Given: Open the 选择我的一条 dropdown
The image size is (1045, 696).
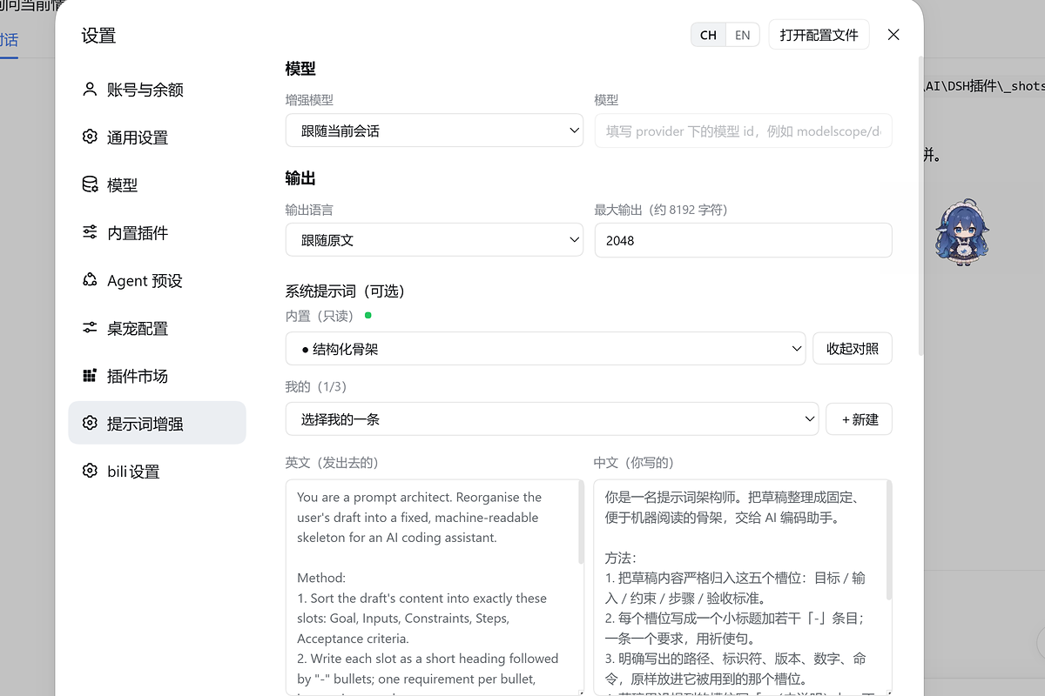Looking at the screenshot, I should pyautogui.click(x=552, y=419).
